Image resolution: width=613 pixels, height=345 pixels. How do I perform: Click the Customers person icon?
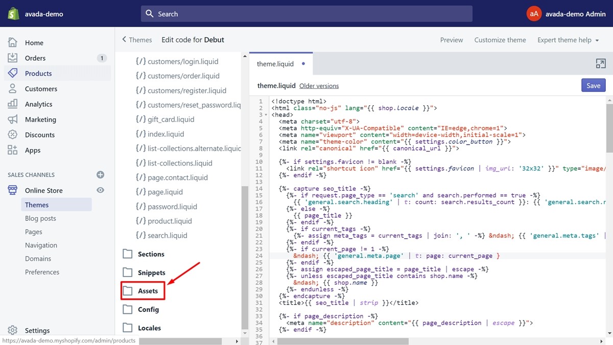pyautogui.click(x=13, y=88)
